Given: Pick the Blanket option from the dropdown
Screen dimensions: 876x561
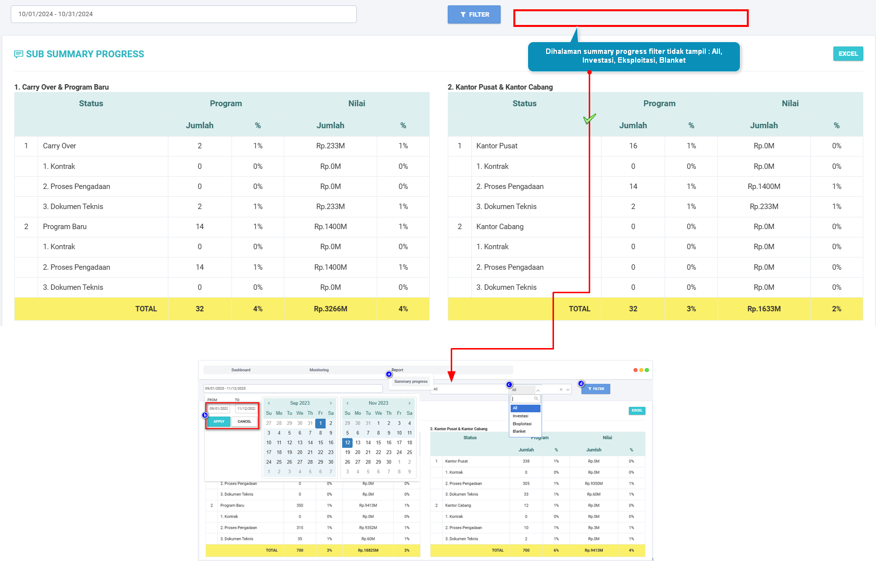Looking at the screenshot, I should point(519,432).
